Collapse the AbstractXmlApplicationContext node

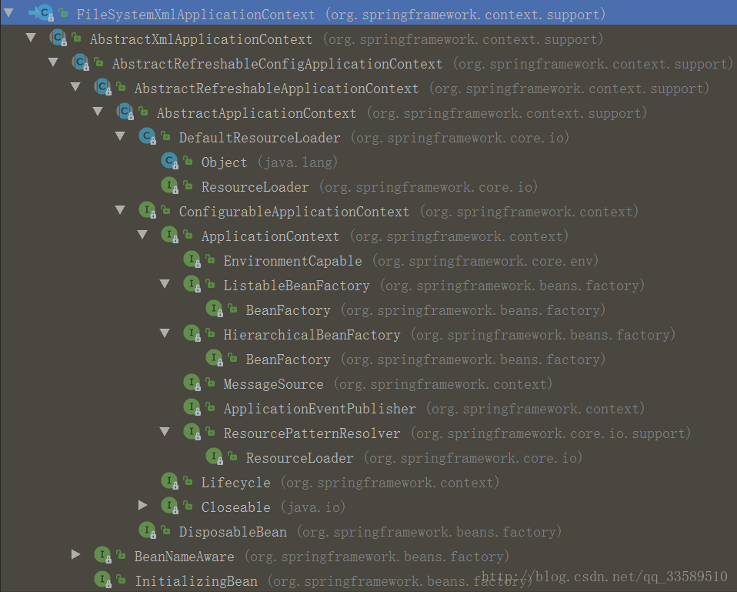pyautogui.click(x=31, y=37)
